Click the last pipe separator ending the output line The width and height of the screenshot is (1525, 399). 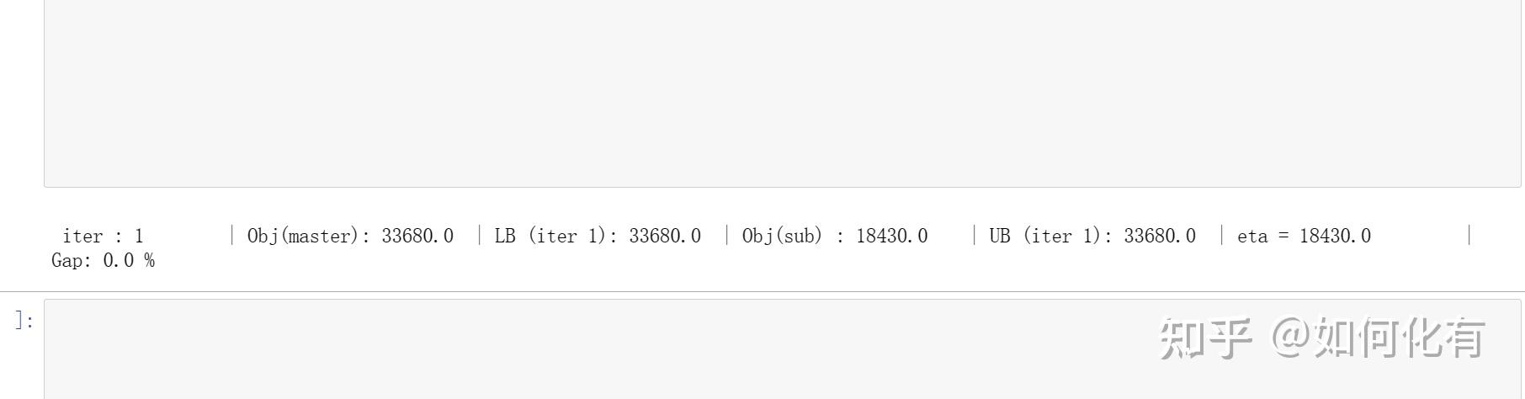[x=1469, y=236]
